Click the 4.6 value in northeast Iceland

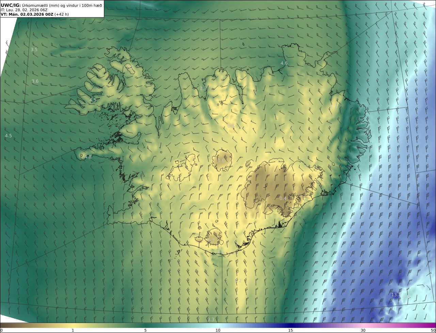coord(284,63)
